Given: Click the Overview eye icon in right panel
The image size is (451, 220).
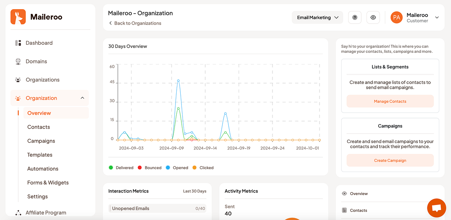Looking at the screenshot, I should (x=344, y=194).
